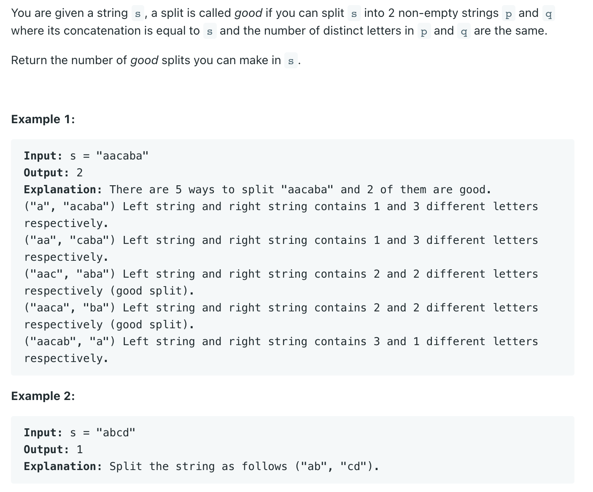Click the "aacaba" input value in Example 1
The height and width of the screenshot is (492, 593).
(x=122, y=156)
